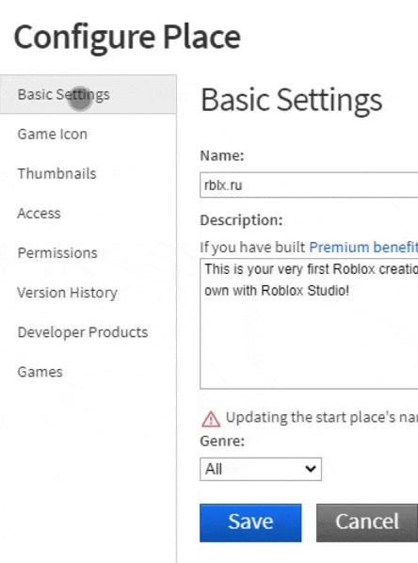Open the Basic Settings sidebar tab
Image resolution: width=418 pixels, height=563 pixels.
point(88,94)
